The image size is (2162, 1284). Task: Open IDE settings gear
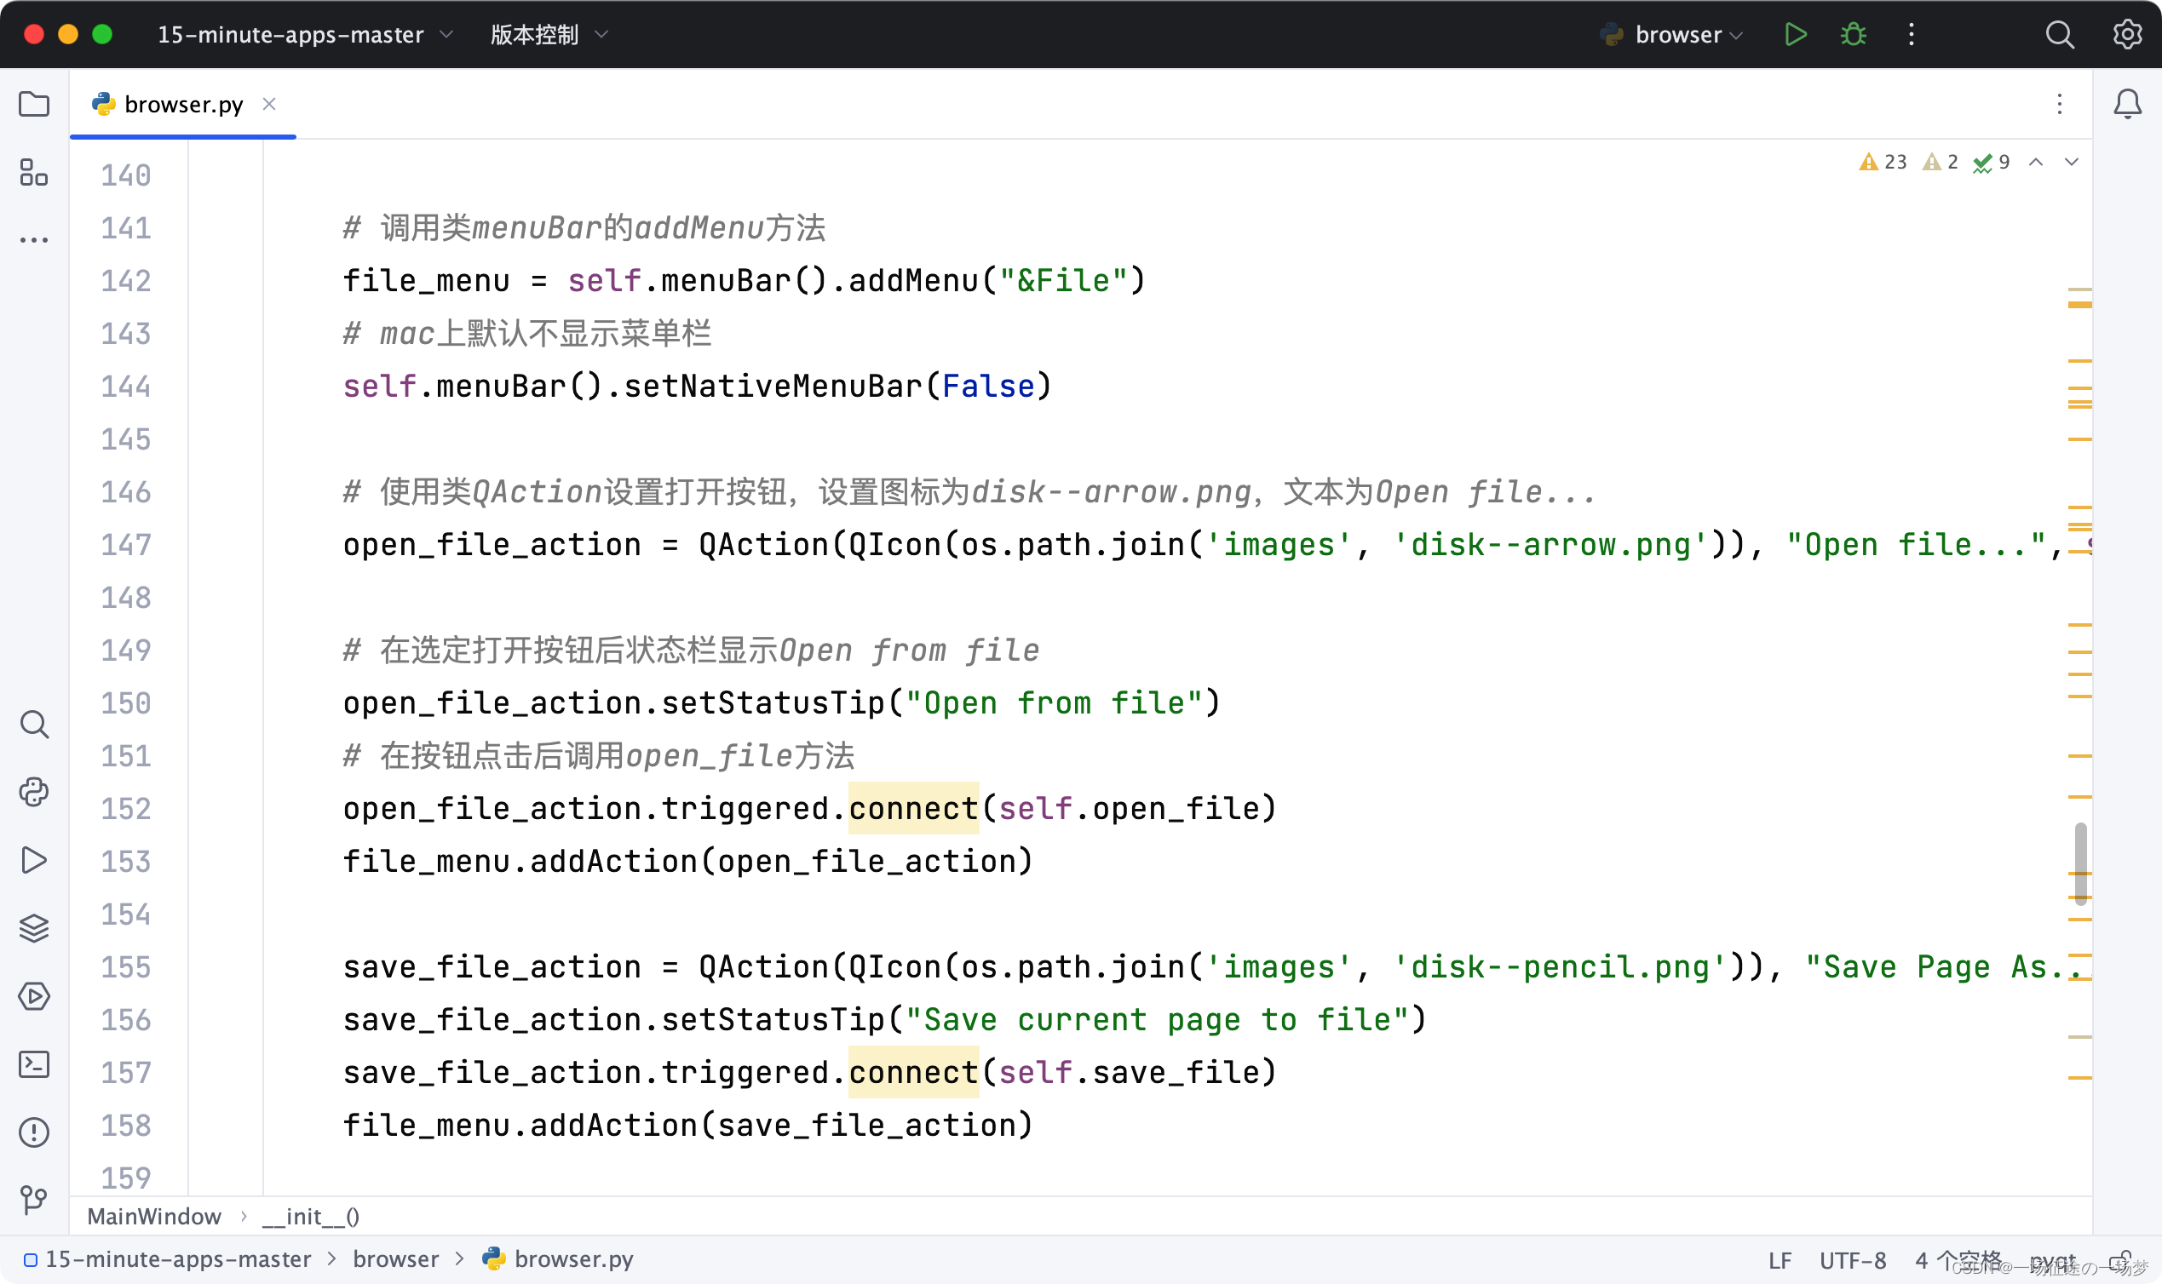tap(2127, 35)
